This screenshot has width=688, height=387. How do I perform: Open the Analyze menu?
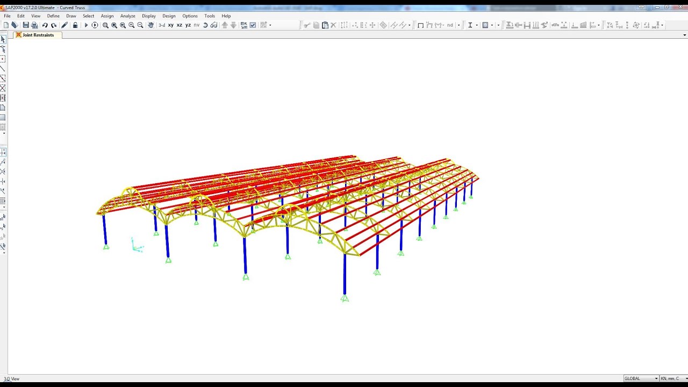(x=127, y=16)
